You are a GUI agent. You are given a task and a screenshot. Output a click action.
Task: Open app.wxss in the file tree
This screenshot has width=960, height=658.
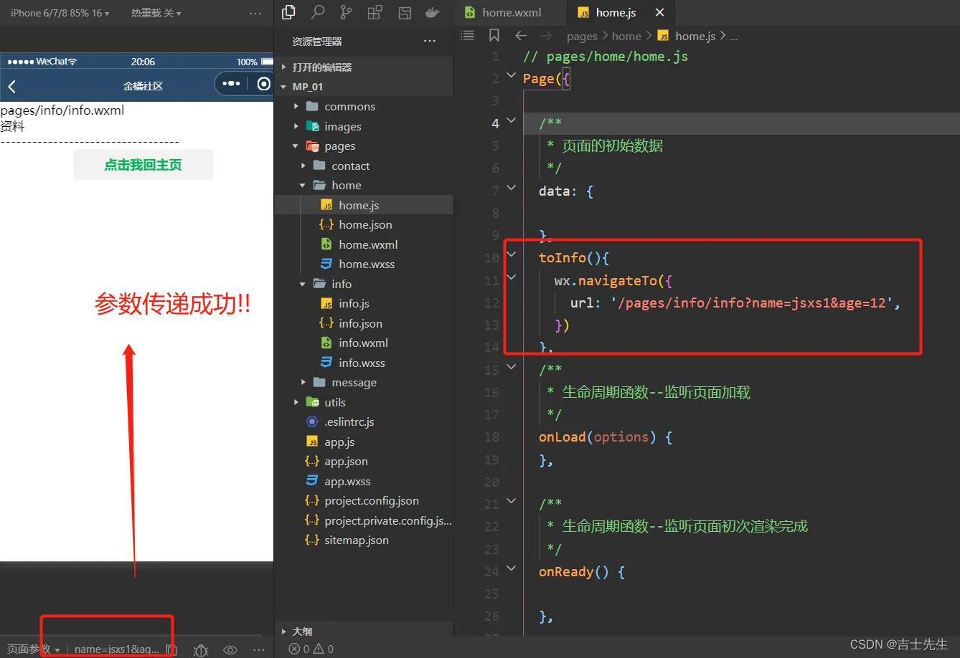(364, 481)
